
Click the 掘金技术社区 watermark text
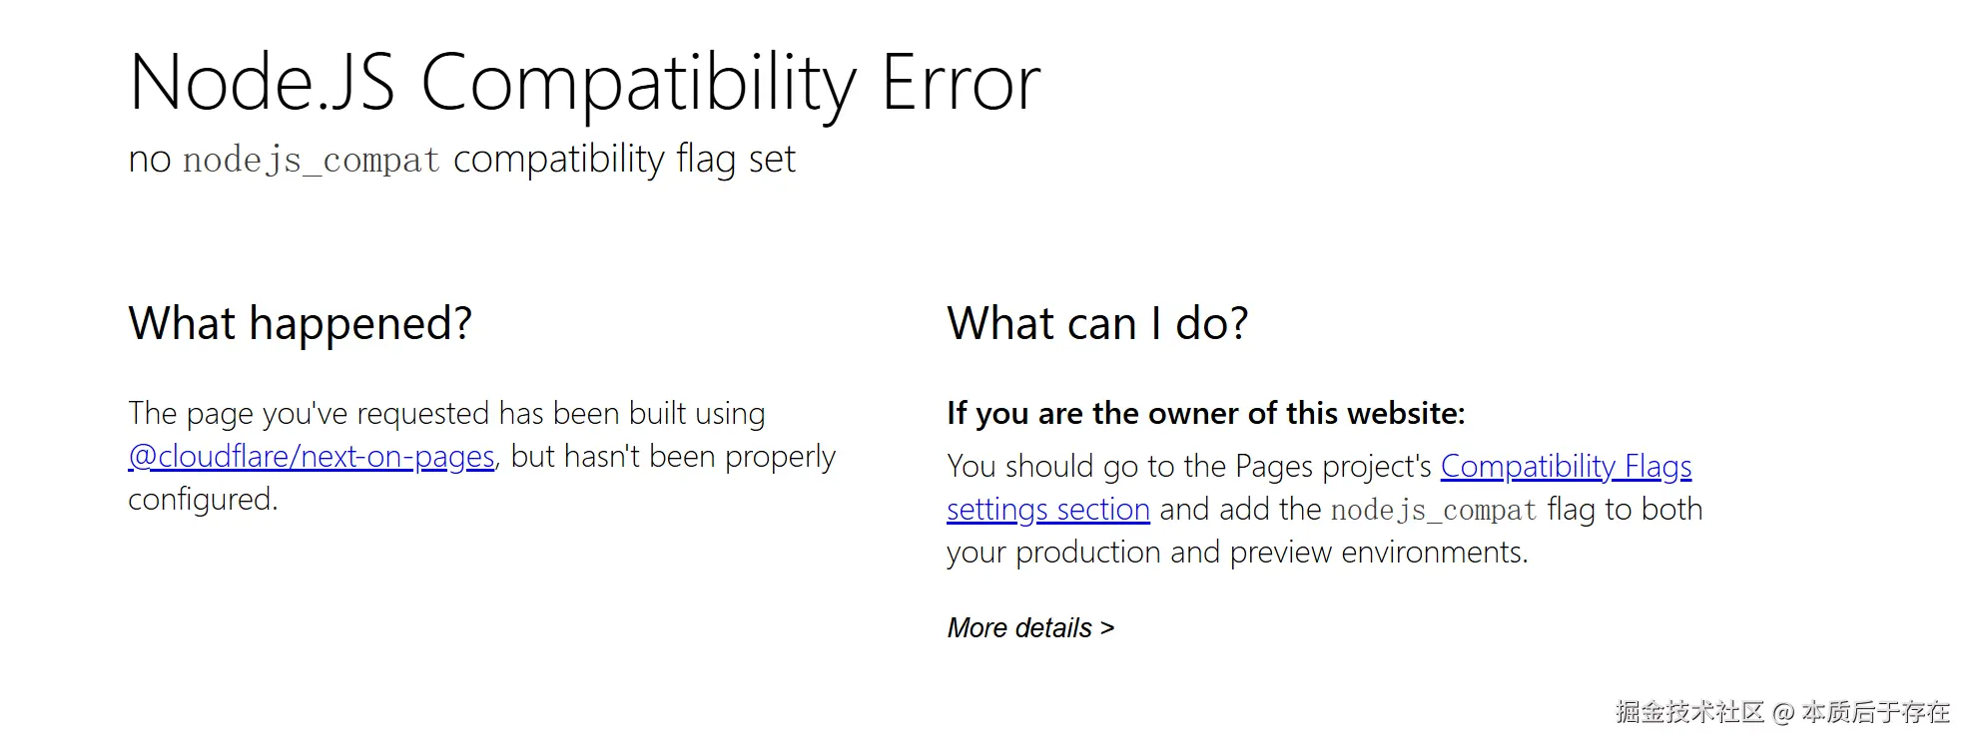click(1688, 711)
